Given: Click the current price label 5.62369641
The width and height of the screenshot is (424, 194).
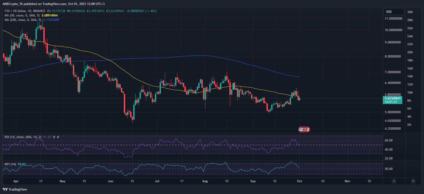Looking at the screenshot, I should (x=393, y=98).
